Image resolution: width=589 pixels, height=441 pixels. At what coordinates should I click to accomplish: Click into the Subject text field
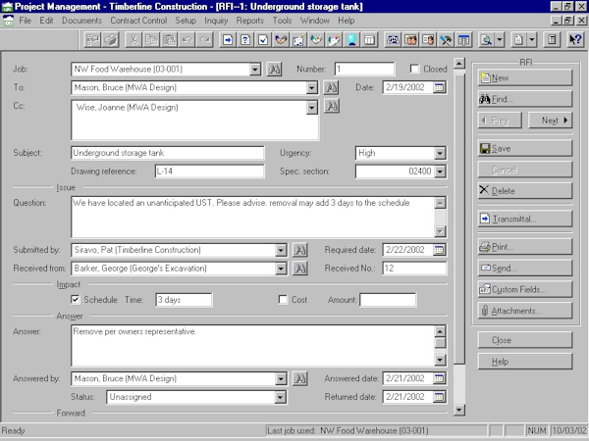[x=167, y=153]
